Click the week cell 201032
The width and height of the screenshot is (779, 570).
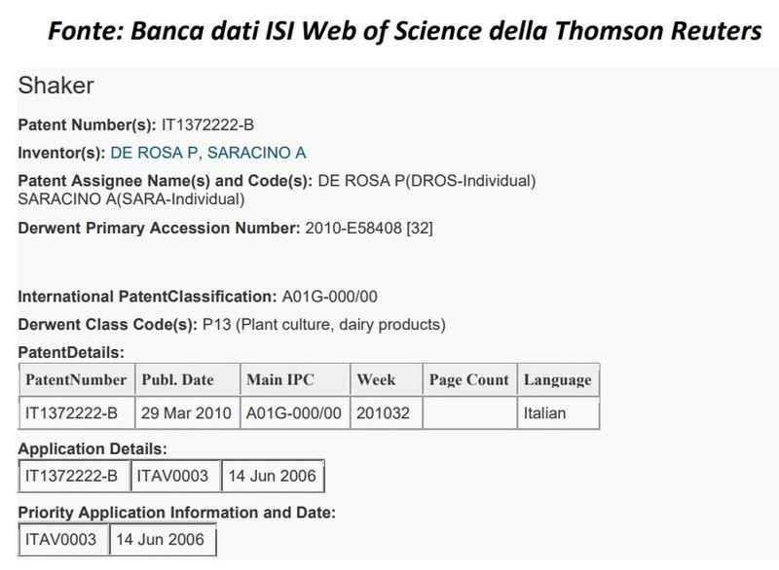click(x=384, y=412)
